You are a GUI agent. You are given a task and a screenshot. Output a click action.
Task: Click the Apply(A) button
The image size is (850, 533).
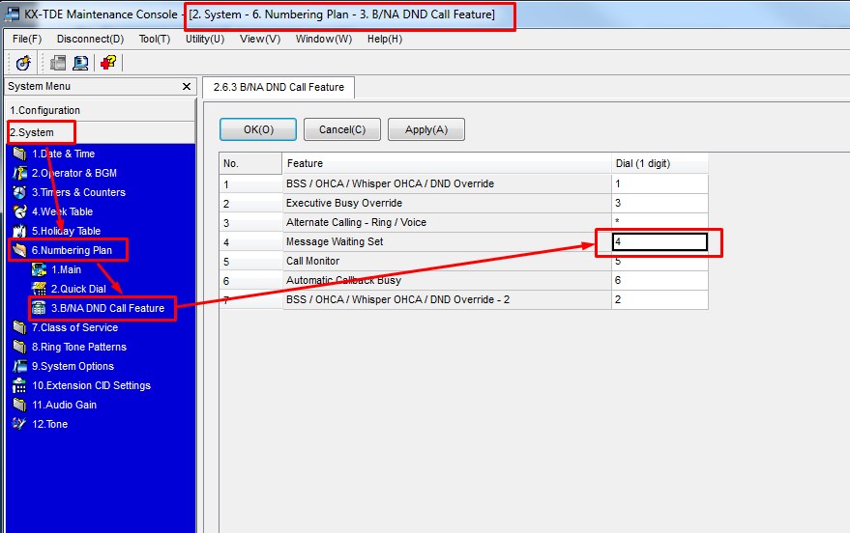click(x=426, y=129)
